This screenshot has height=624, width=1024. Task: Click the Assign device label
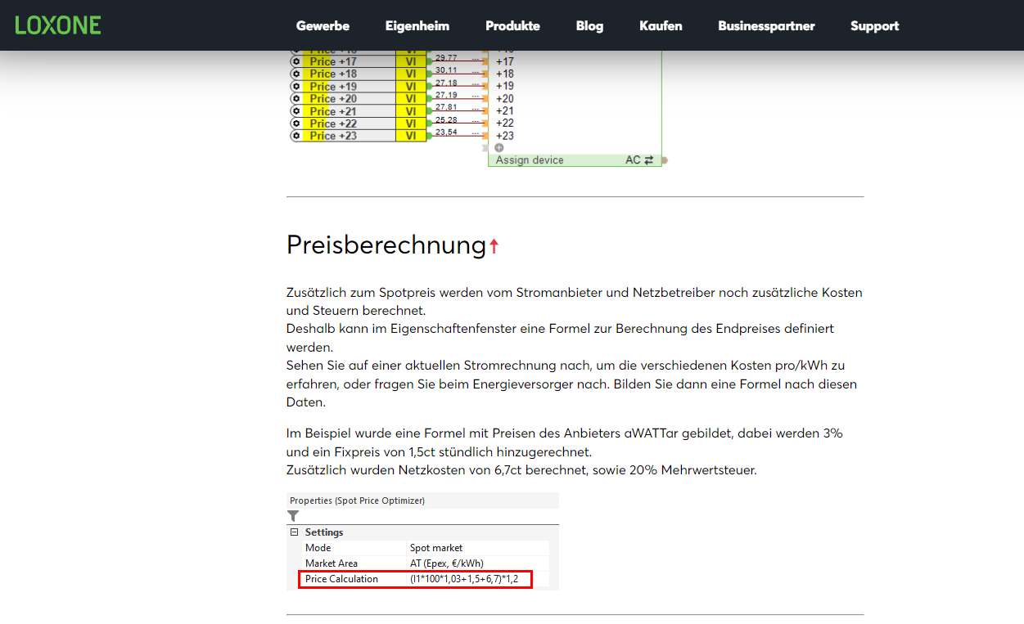(530, 160)
